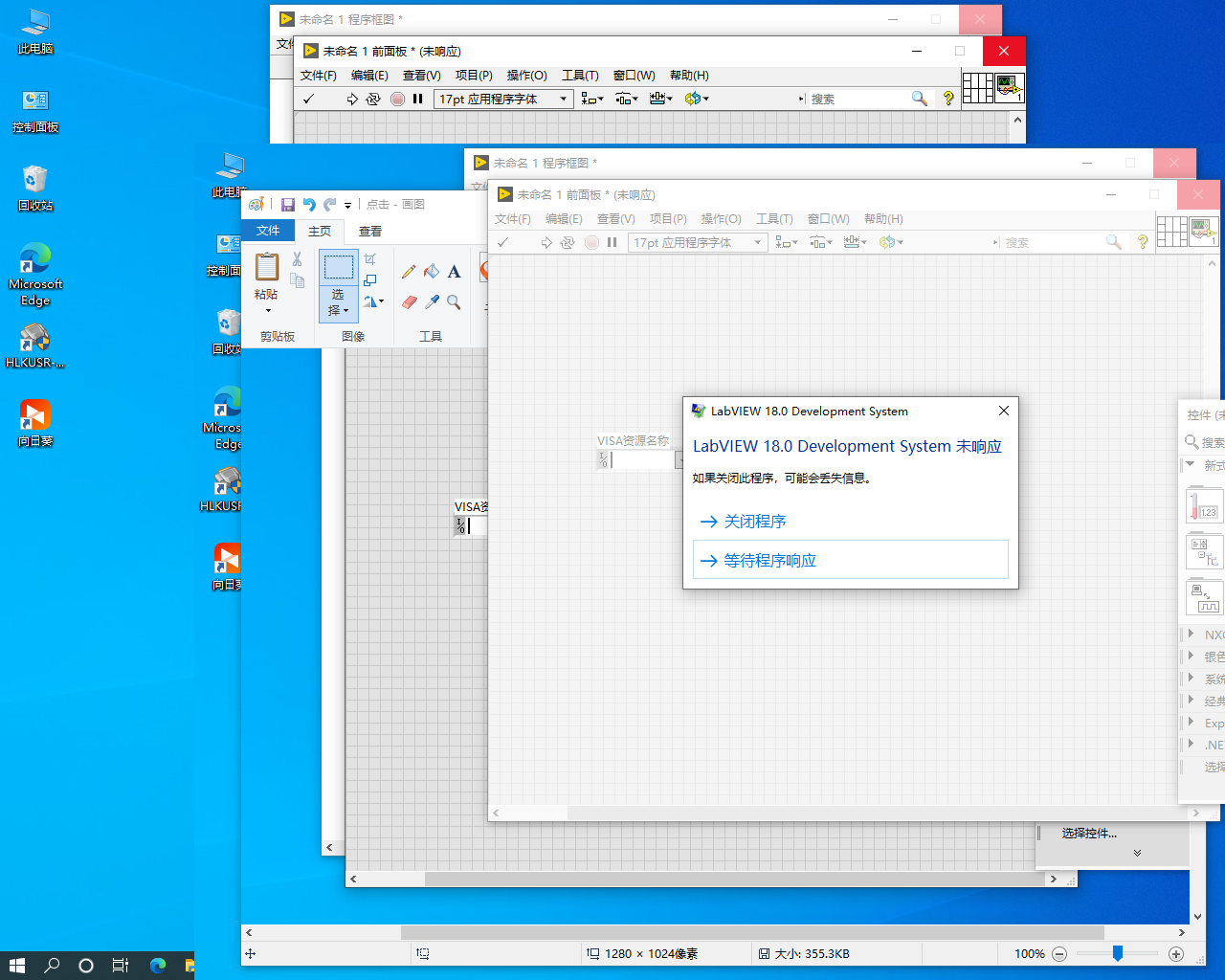Open font dropdown 17pt 应用程序字体 in top window
The width and height of the screenshot is (1225, 980).
pyautogui.click(x=503, y=99)
